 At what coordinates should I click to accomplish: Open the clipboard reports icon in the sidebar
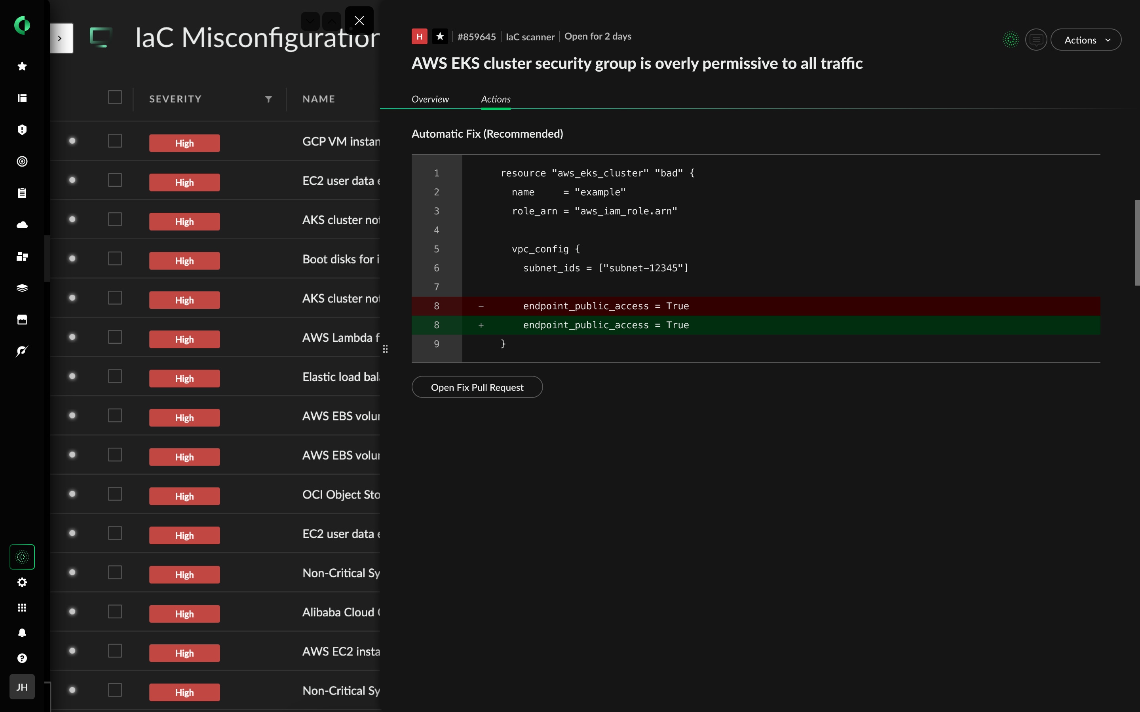point(22,193)
